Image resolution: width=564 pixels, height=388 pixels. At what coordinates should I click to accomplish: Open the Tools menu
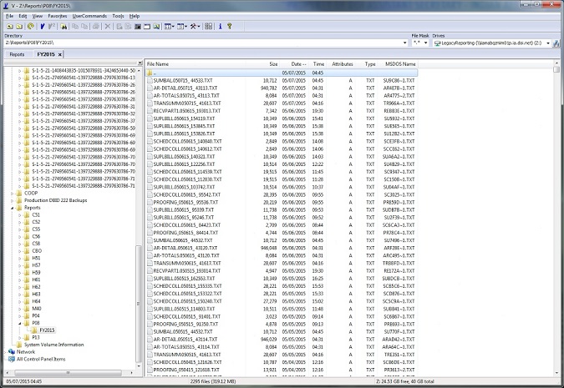click(x=118, y=16)
